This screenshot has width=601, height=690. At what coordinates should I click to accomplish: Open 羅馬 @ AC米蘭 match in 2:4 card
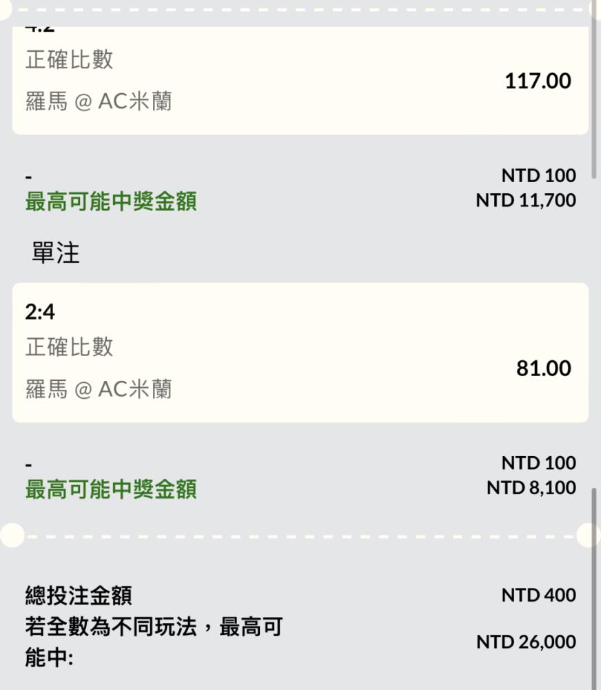(99, 389)
